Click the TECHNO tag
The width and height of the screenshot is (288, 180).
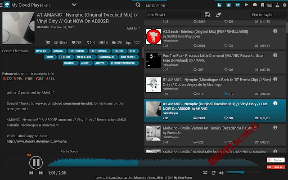pos(119,51)
